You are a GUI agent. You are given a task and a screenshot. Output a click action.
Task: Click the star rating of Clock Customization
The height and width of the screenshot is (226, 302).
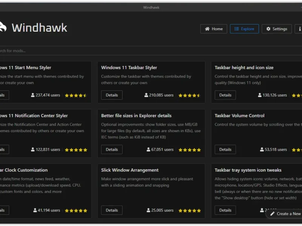76,211
